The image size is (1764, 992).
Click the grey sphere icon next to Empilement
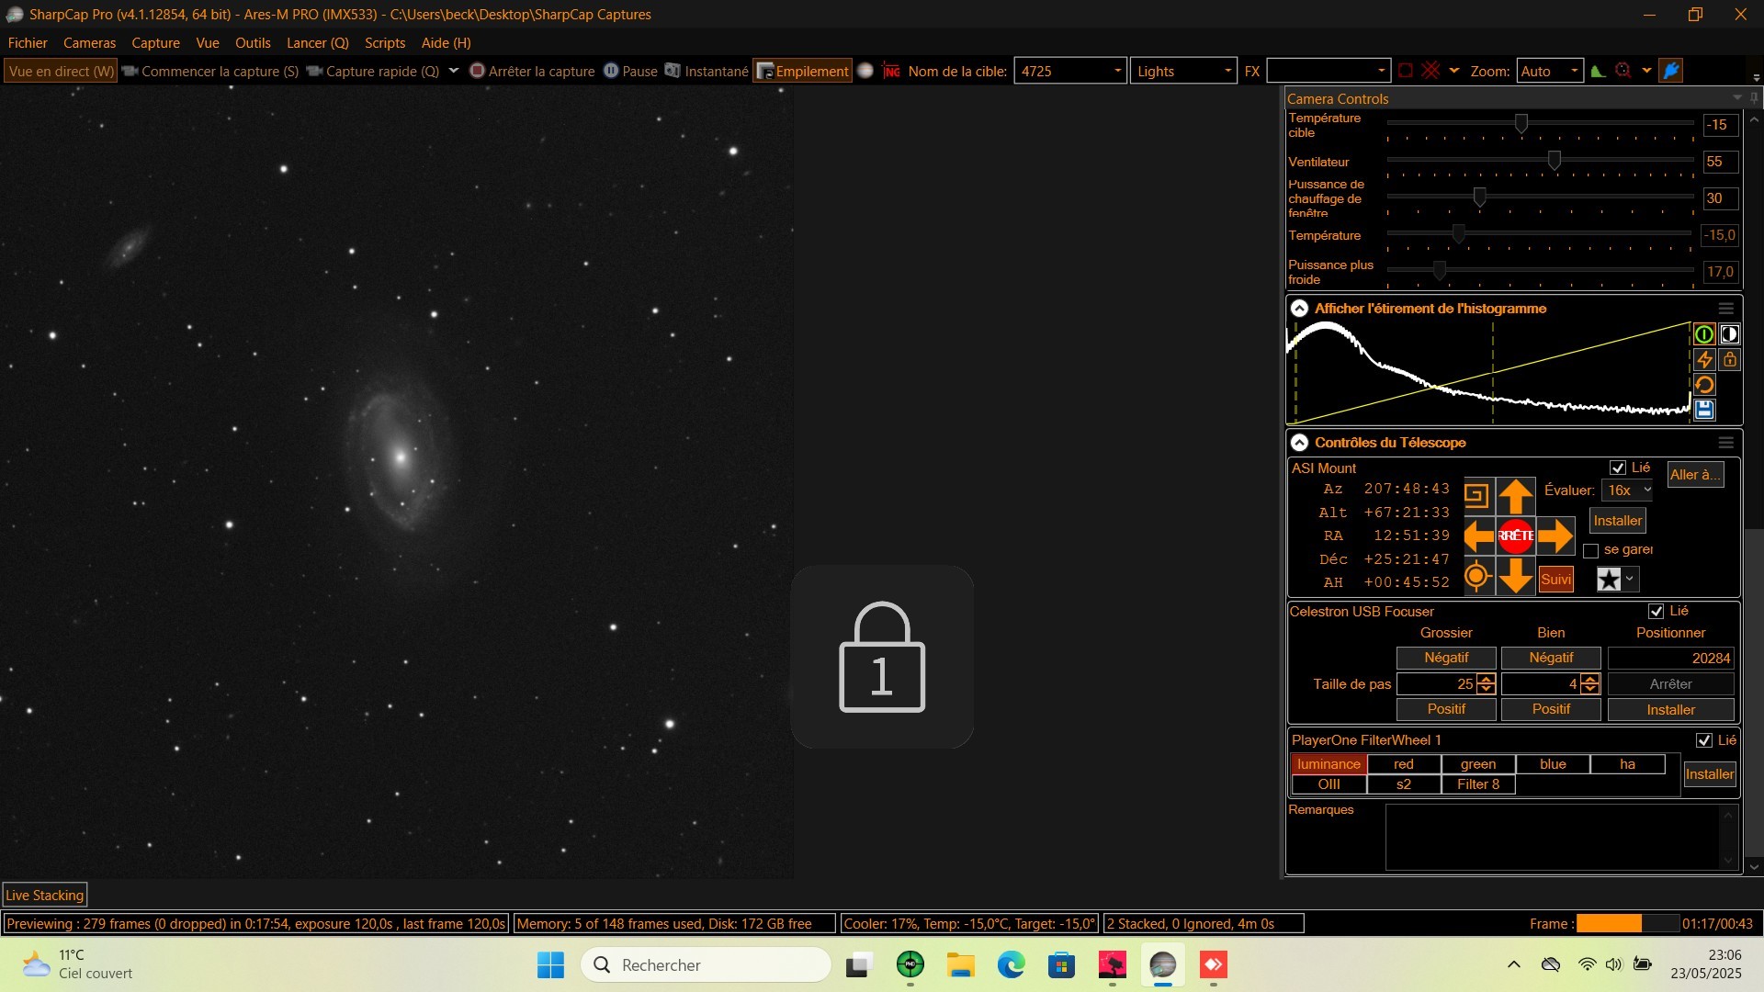pyautogui.click(x=865, y=71)
